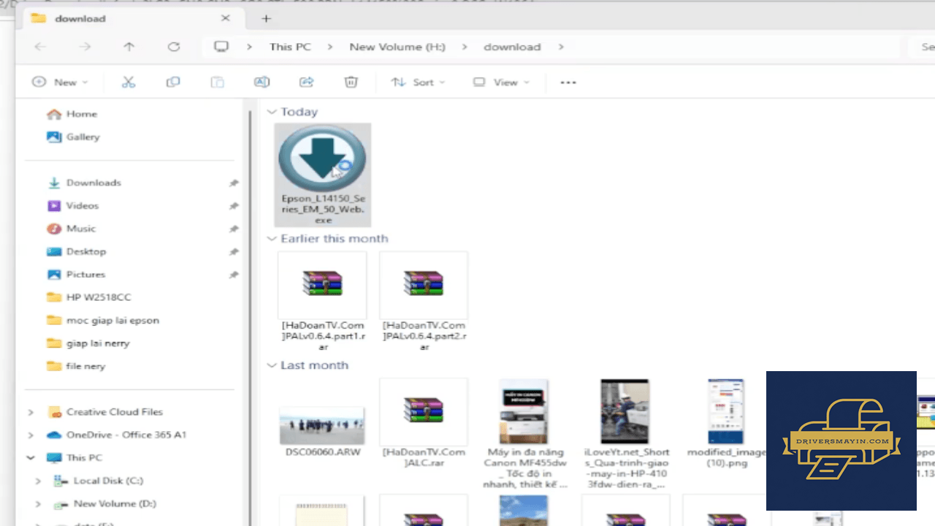Expand the Local Disk (C:) tree node
The image size is (935, 526).
point(38,481)
